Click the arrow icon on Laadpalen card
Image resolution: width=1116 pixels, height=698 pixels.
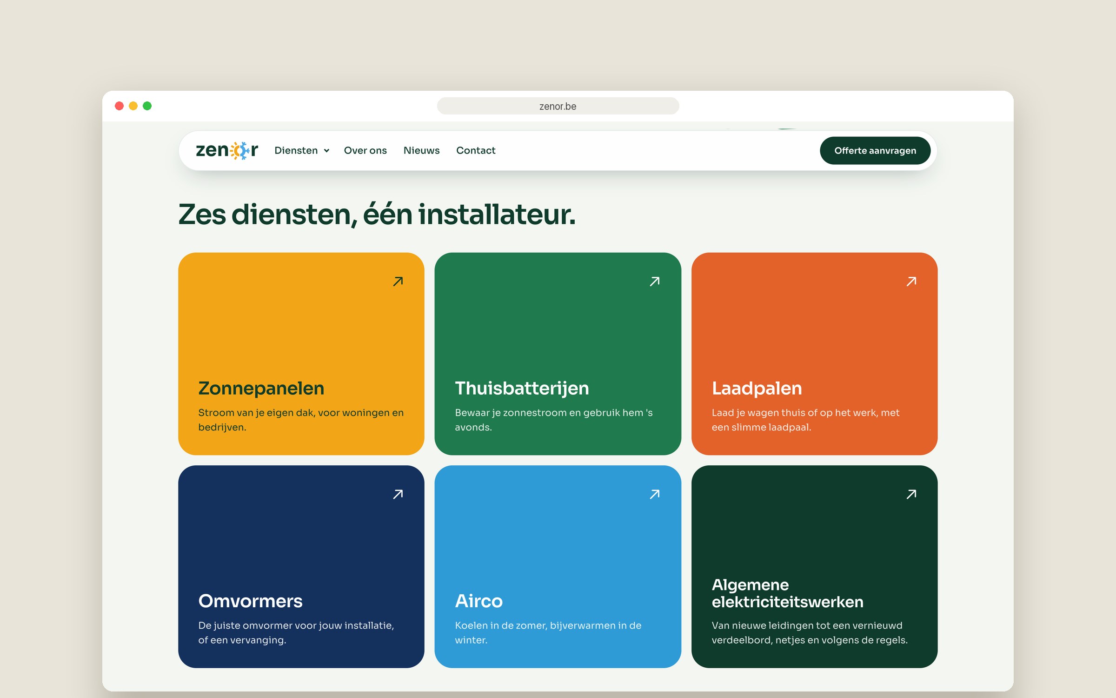[x=911, y=282]
